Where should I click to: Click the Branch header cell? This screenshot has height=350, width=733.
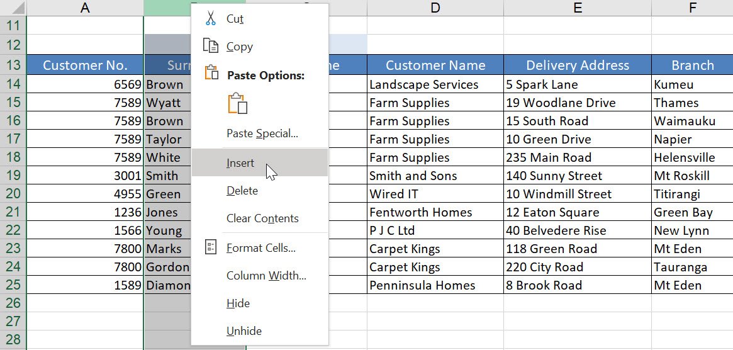tap(692, 65)
